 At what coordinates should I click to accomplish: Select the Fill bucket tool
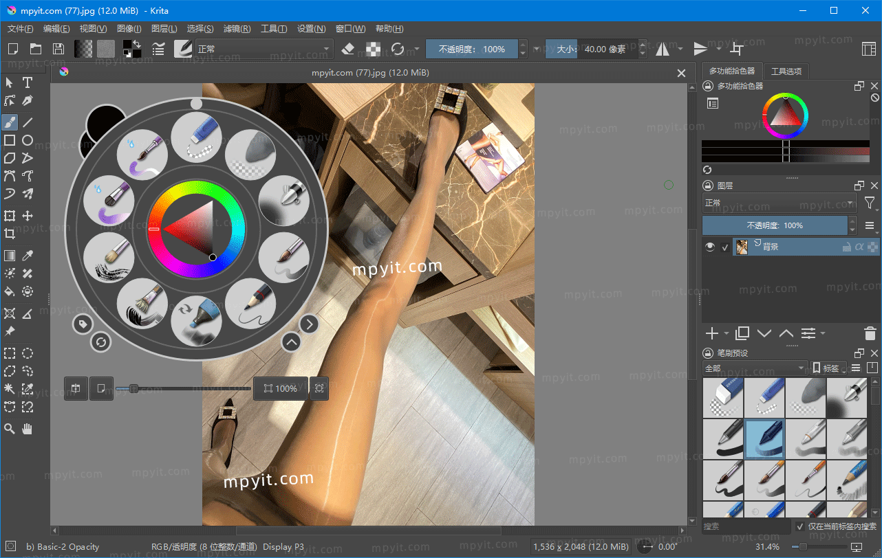point(10,291)
